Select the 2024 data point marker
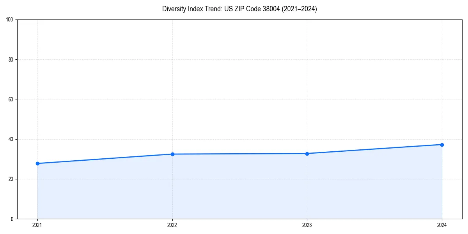 pos(442,144)
